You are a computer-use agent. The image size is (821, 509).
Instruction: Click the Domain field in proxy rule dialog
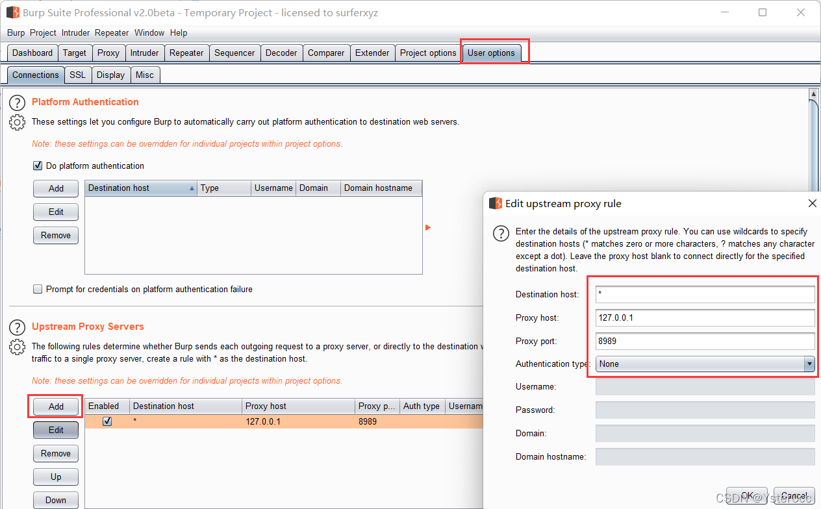click(705, 433)
